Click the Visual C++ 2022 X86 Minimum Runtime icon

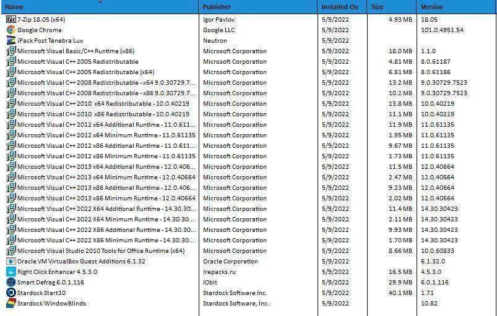(11, 240)
